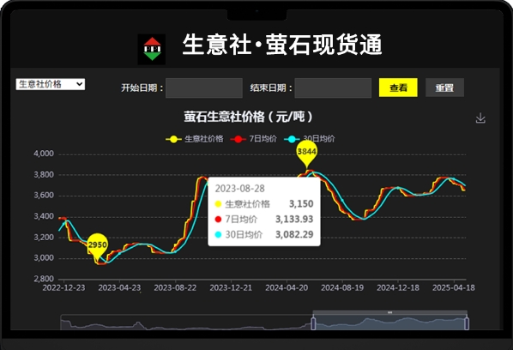Viewport: 513px width, 350px height.
Task: Download the chart as image
Action: coord(480,118)
